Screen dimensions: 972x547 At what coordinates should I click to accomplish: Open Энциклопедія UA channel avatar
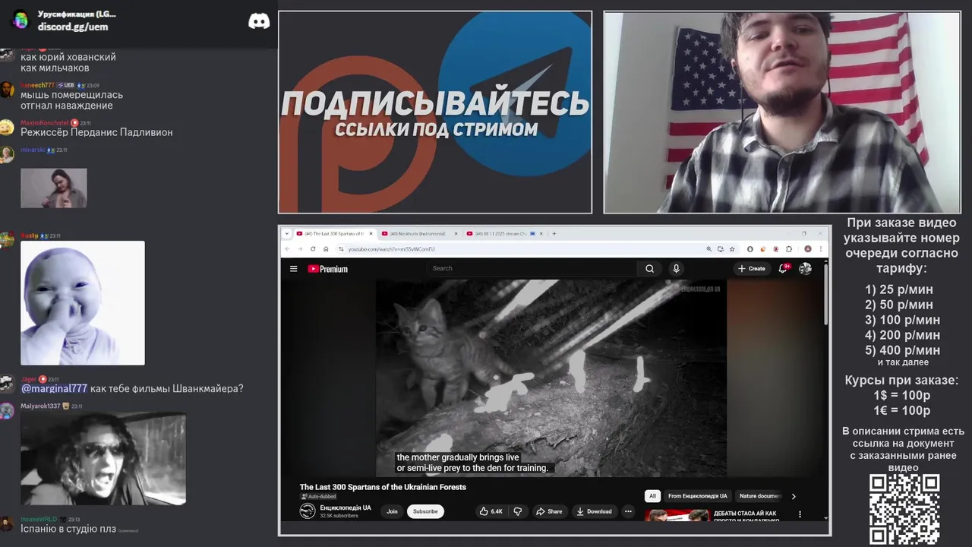click(308, 511)
